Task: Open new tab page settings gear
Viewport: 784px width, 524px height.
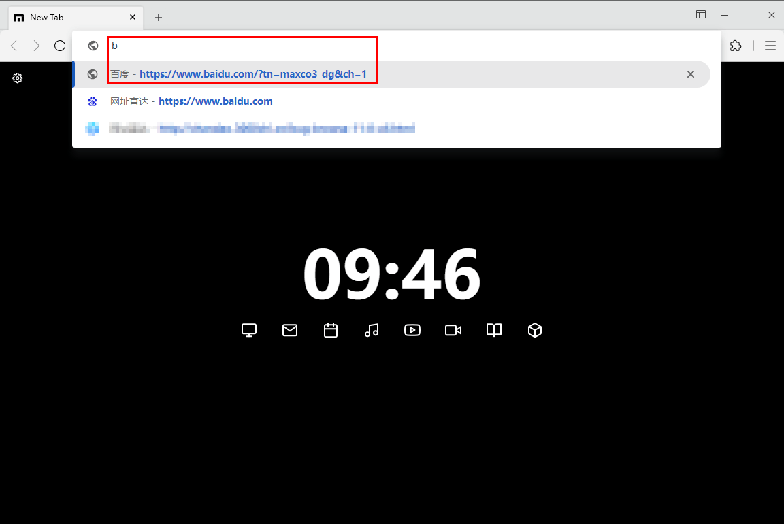Action: pos(18,78)
